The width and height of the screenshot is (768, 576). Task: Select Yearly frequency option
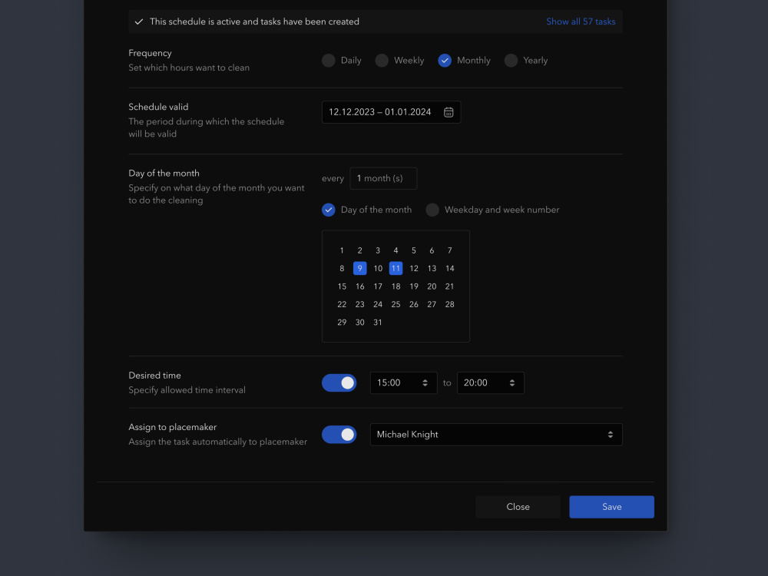coord(511,60)
